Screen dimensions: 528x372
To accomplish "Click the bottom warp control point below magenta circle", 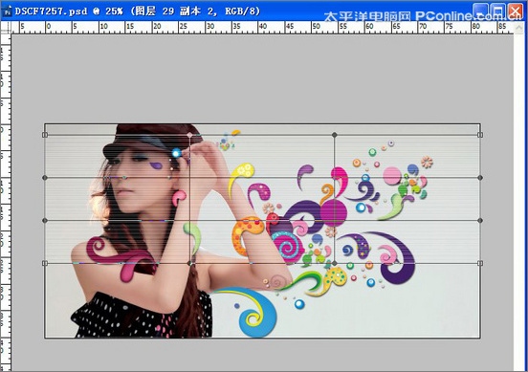I will coord(335,263).
